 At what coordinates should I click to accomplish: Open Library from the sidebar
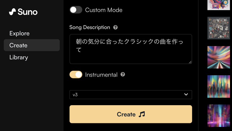pyautogui.click(x=18, y=57)
